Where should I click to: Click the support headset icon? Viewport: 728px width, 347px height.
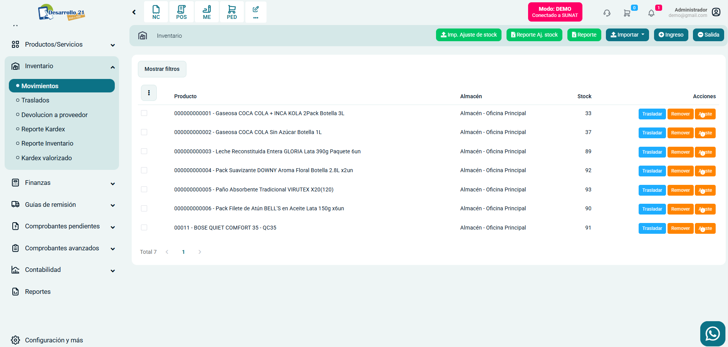pos(607,13)
